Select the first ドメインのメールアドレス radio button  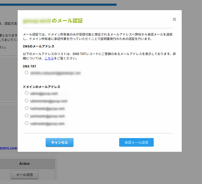(x=26, y=93)
